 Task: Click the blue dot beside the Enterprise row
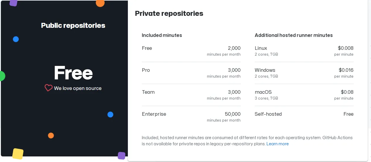point(110,115)
